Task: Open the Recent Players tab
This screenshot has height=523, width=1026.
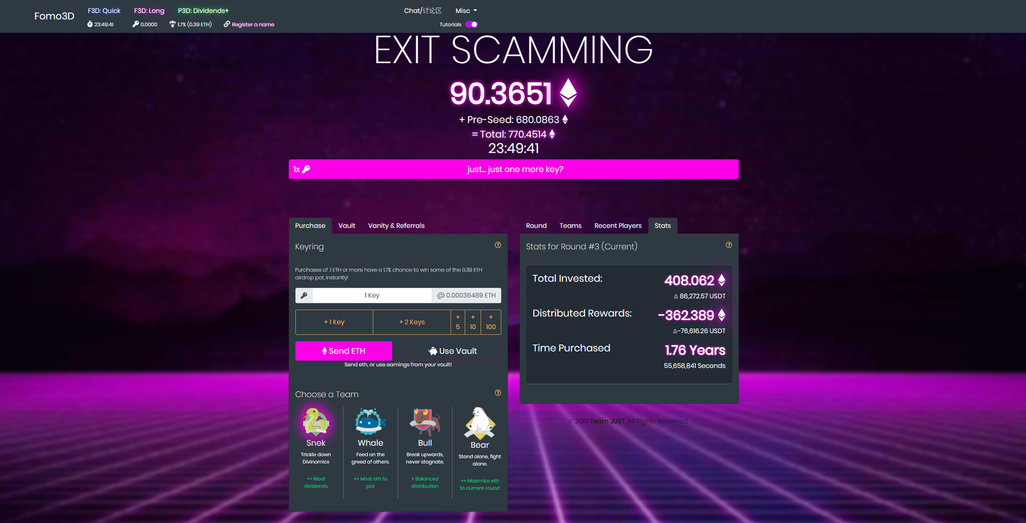Action: coord(618,226)
